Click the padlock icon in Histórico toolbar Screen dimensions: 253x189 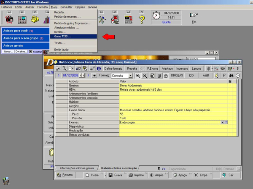pyautogui.click(x=166, y=76)
